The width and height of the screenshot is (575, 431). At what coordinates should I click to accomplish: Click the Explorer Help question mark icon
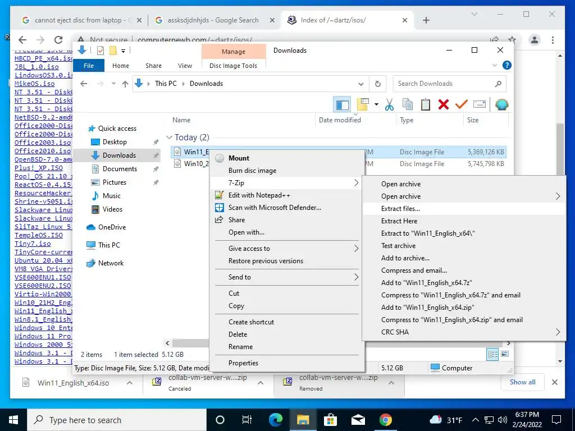pyautogui.click(x=507, y=65)
